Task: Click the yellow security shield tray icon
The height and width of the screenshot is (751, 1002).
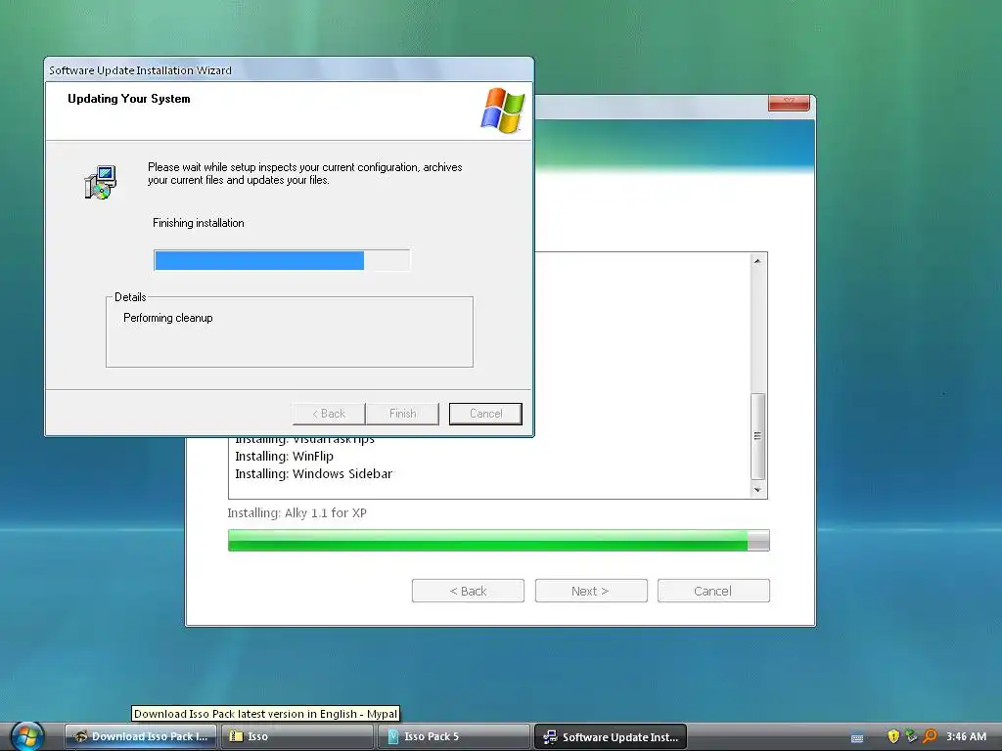Action: (x=893, y=736)
